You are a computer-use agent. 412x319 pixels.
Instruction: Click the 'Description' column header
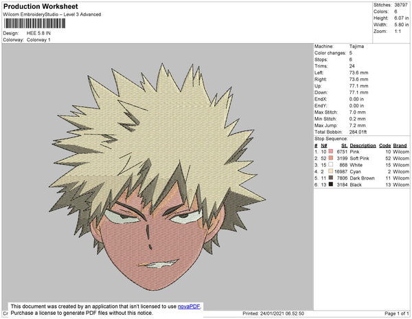pyautogui.click(x=363, y=146)
